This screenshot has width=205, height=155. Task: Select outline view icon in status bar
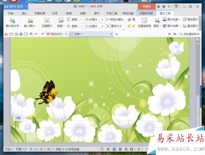point(120,149)
